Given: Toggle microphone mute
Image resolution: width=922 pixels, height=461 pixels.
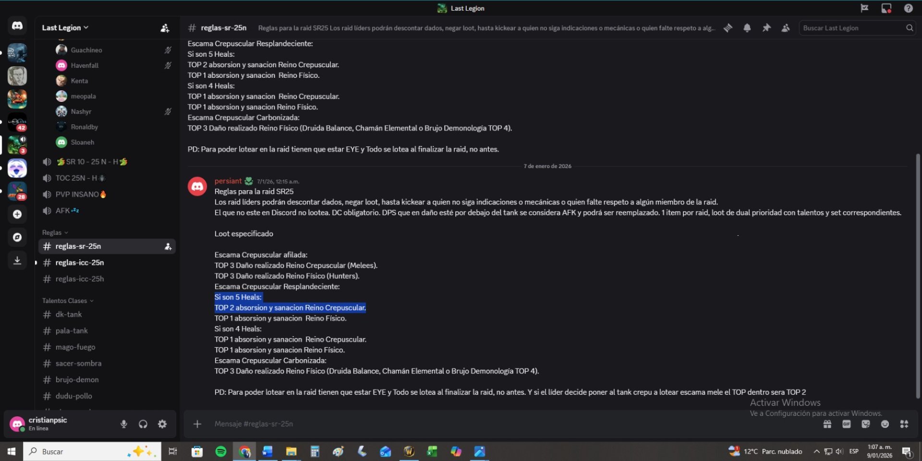Looking at the screenshot, I should pos(124,424).
